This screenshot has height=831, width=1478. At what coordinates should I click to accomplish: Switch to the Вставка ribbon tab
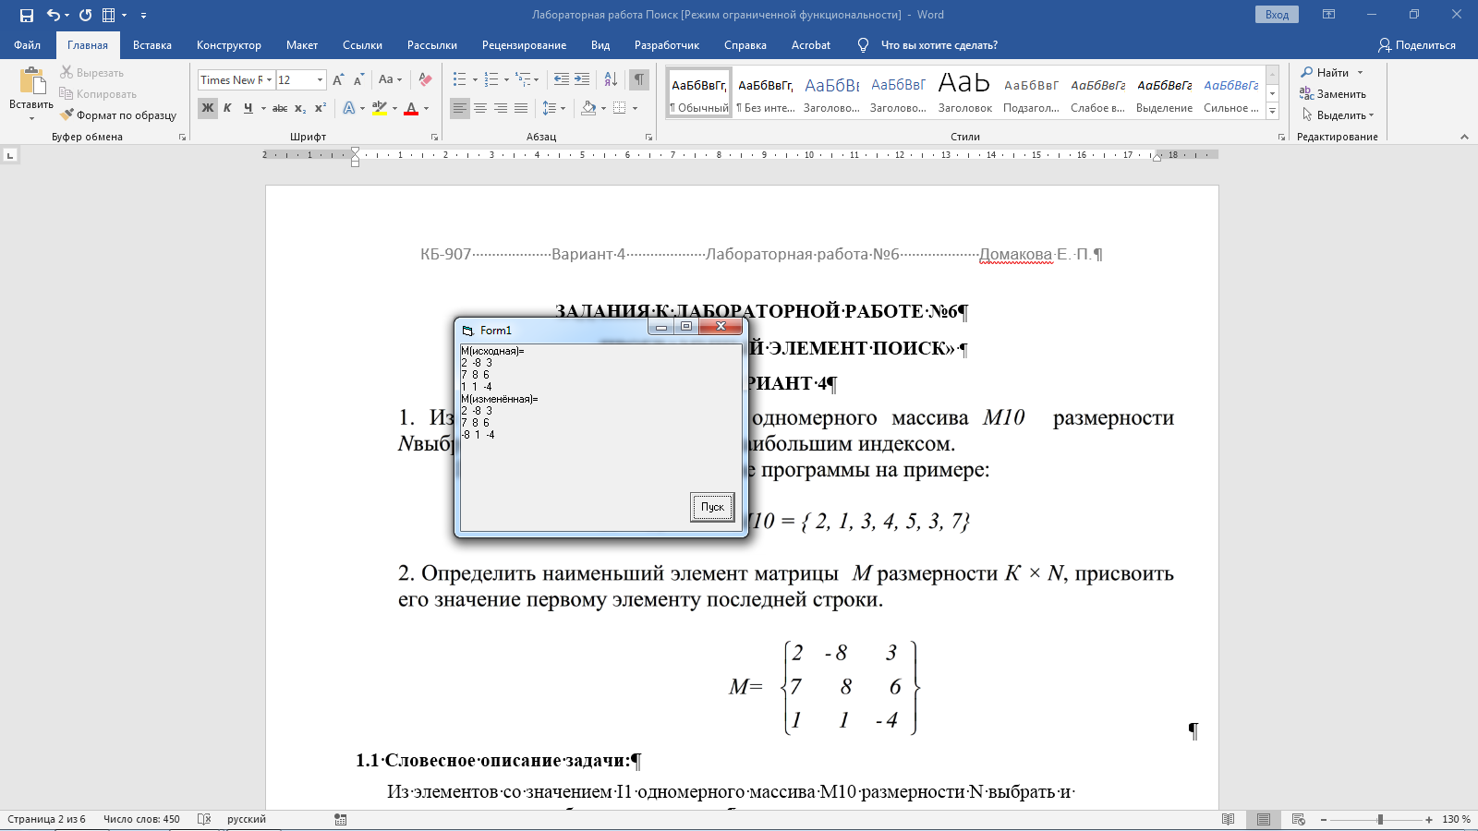point(152,44)
